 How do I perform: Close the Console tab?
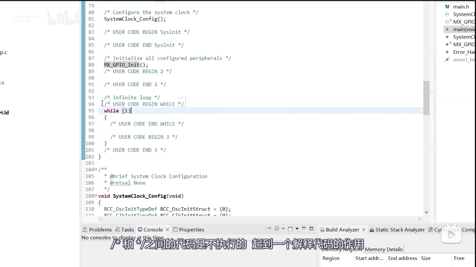(x=167, y=230)
